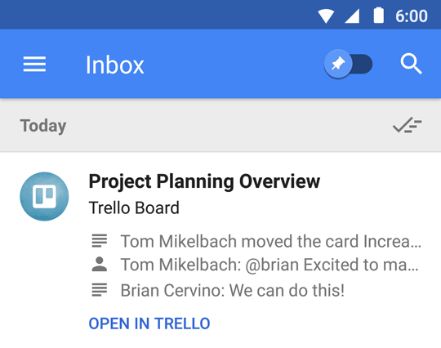Viewport: 441px width, 348px height.
Task: Open Brian Cervino We can do this message
Action: 232,290
